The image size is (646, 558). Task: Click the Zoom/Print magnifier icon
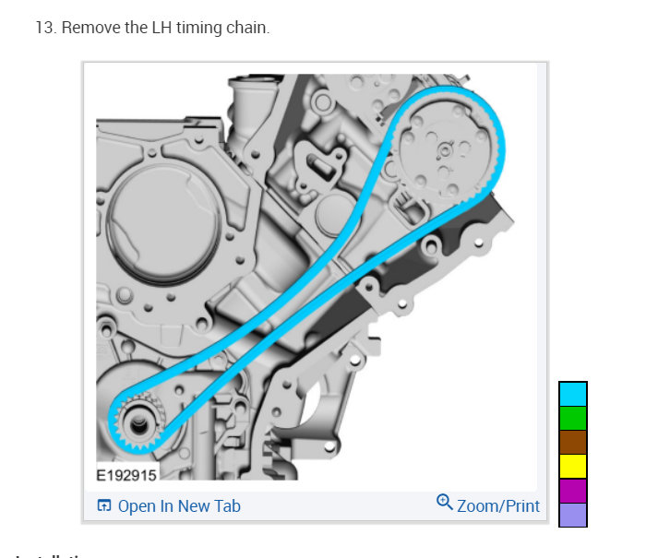[x=445, y=502]
